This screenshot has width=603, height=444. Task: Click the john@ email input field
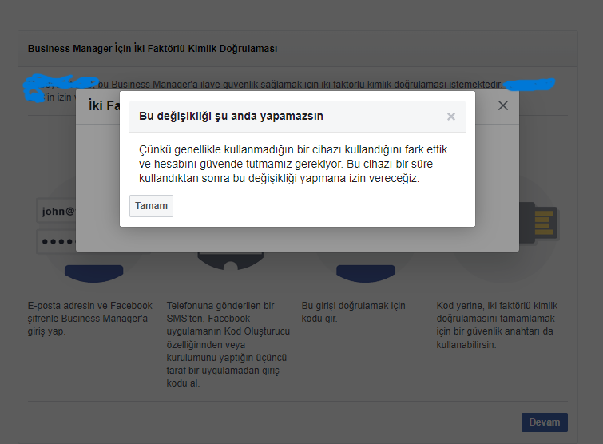(x=57, y=211)
